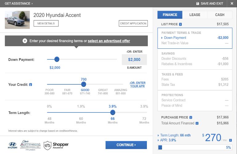Click the Term Length slider handle
Screen dimensions: 237x154
click(x=113, y=112)
